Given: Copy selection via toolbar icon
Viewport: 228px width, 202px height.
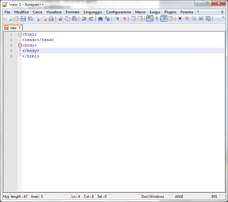Looking at the screenshot, I should 68,19.
